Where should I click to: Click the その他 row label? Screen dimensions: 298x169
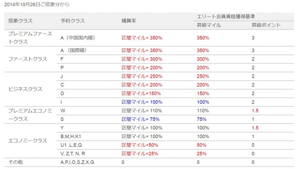point(16,162)
